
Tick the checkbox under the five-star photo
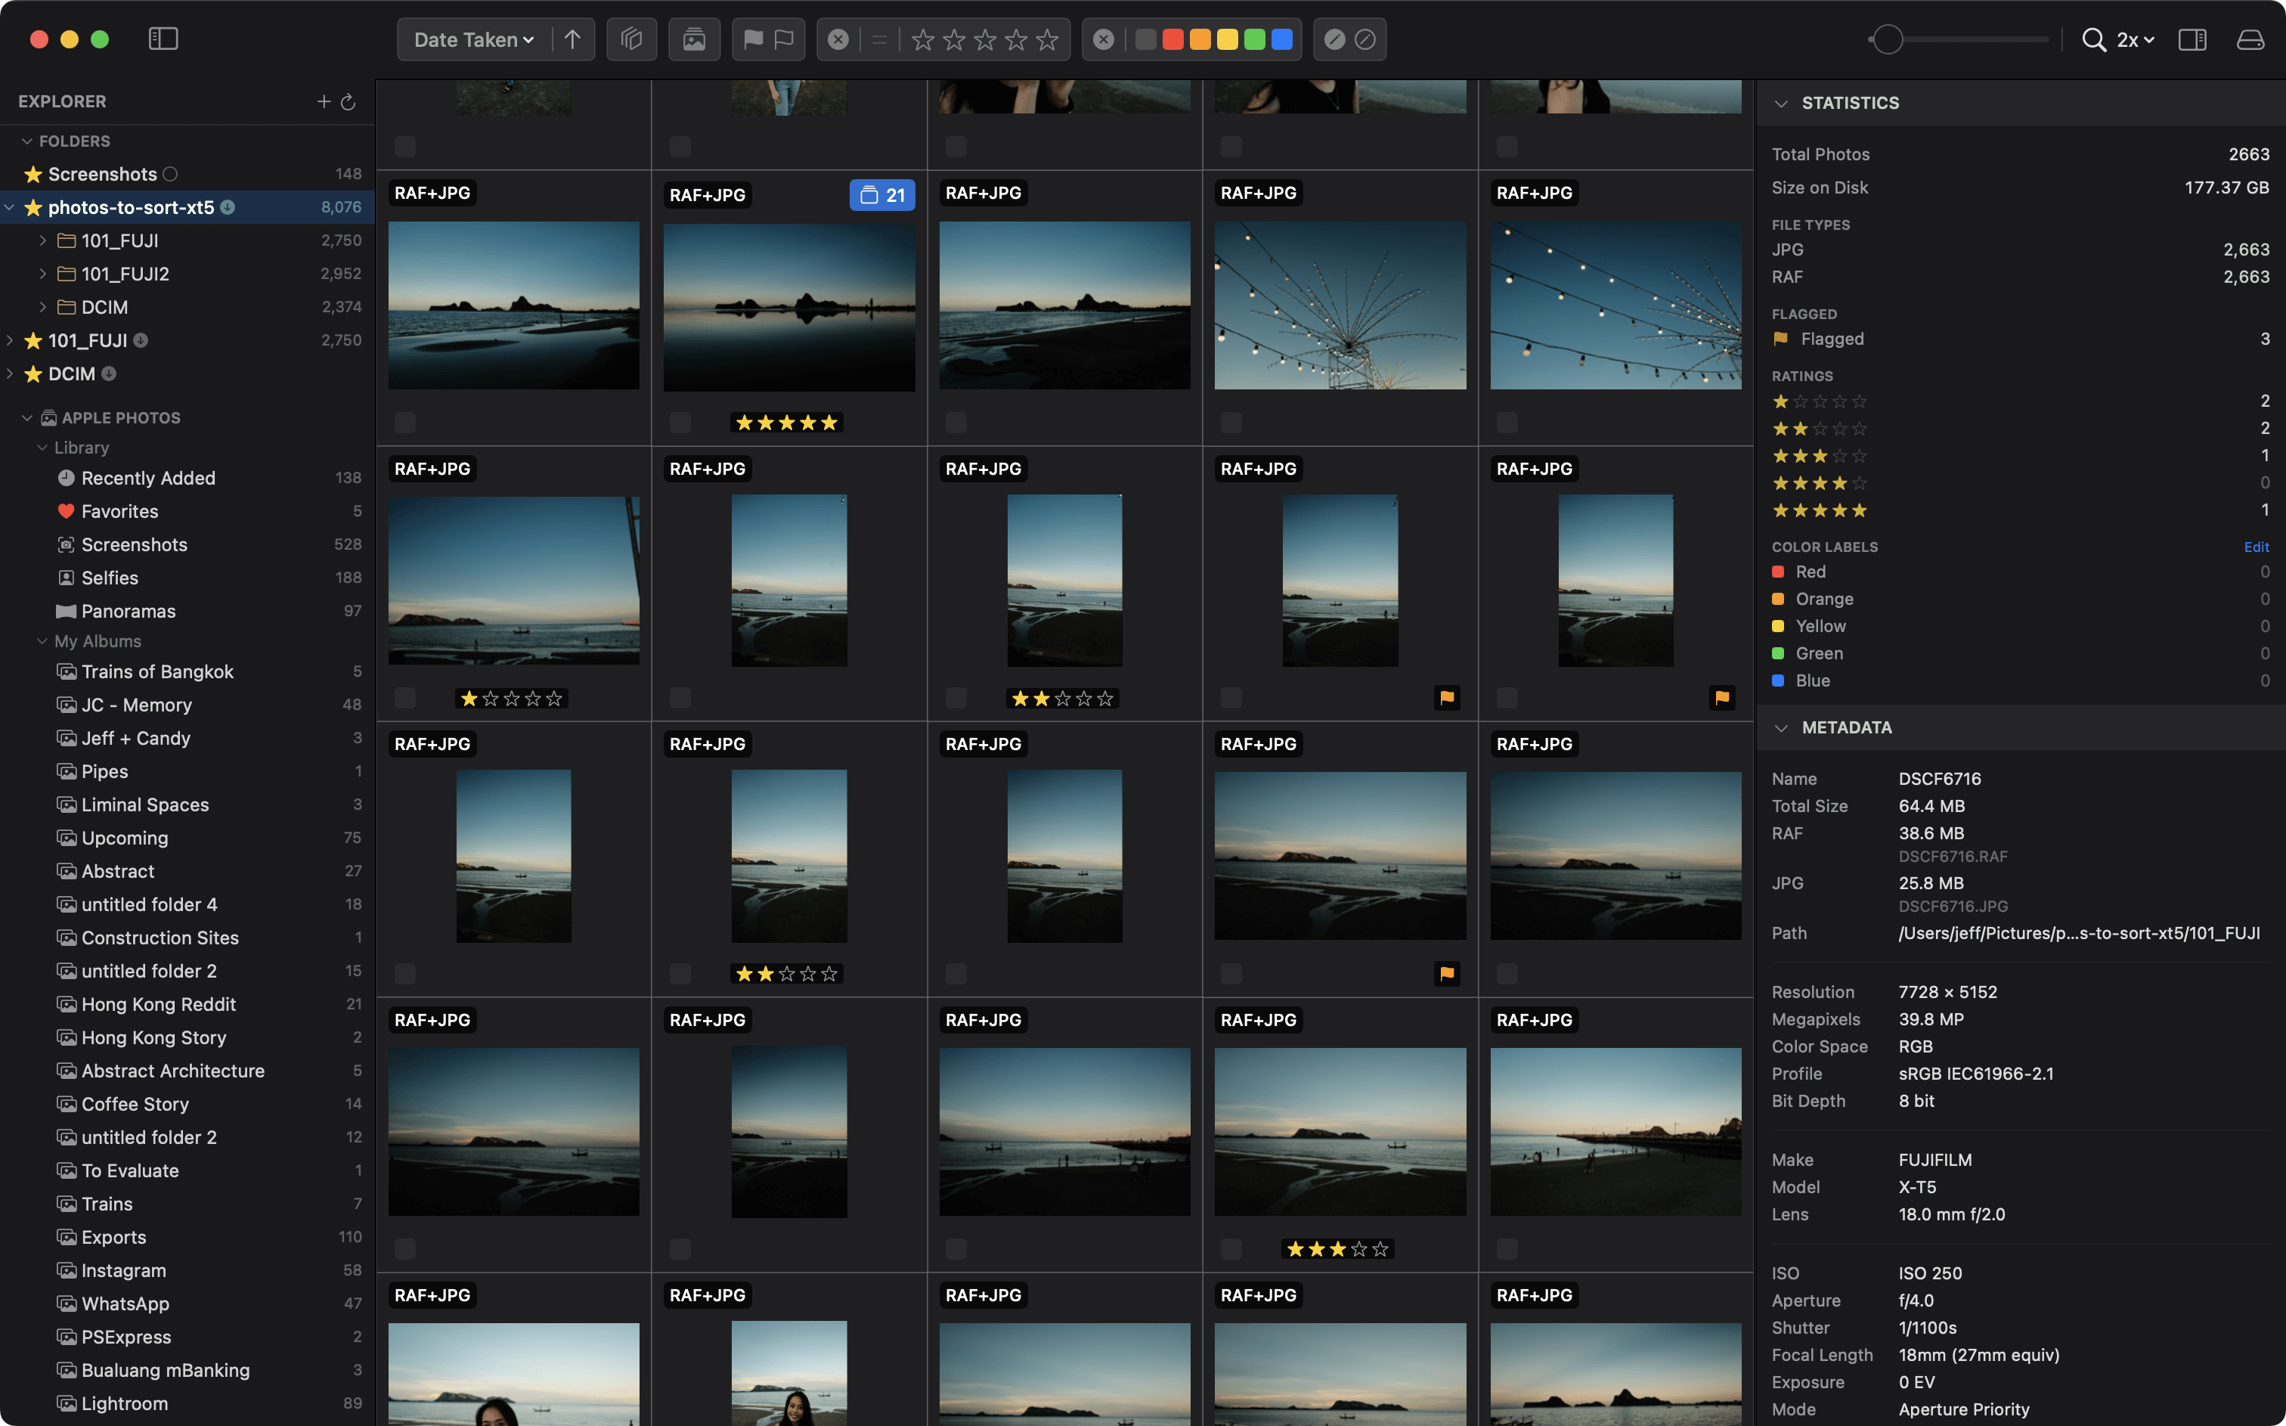(x=680, y=423)
